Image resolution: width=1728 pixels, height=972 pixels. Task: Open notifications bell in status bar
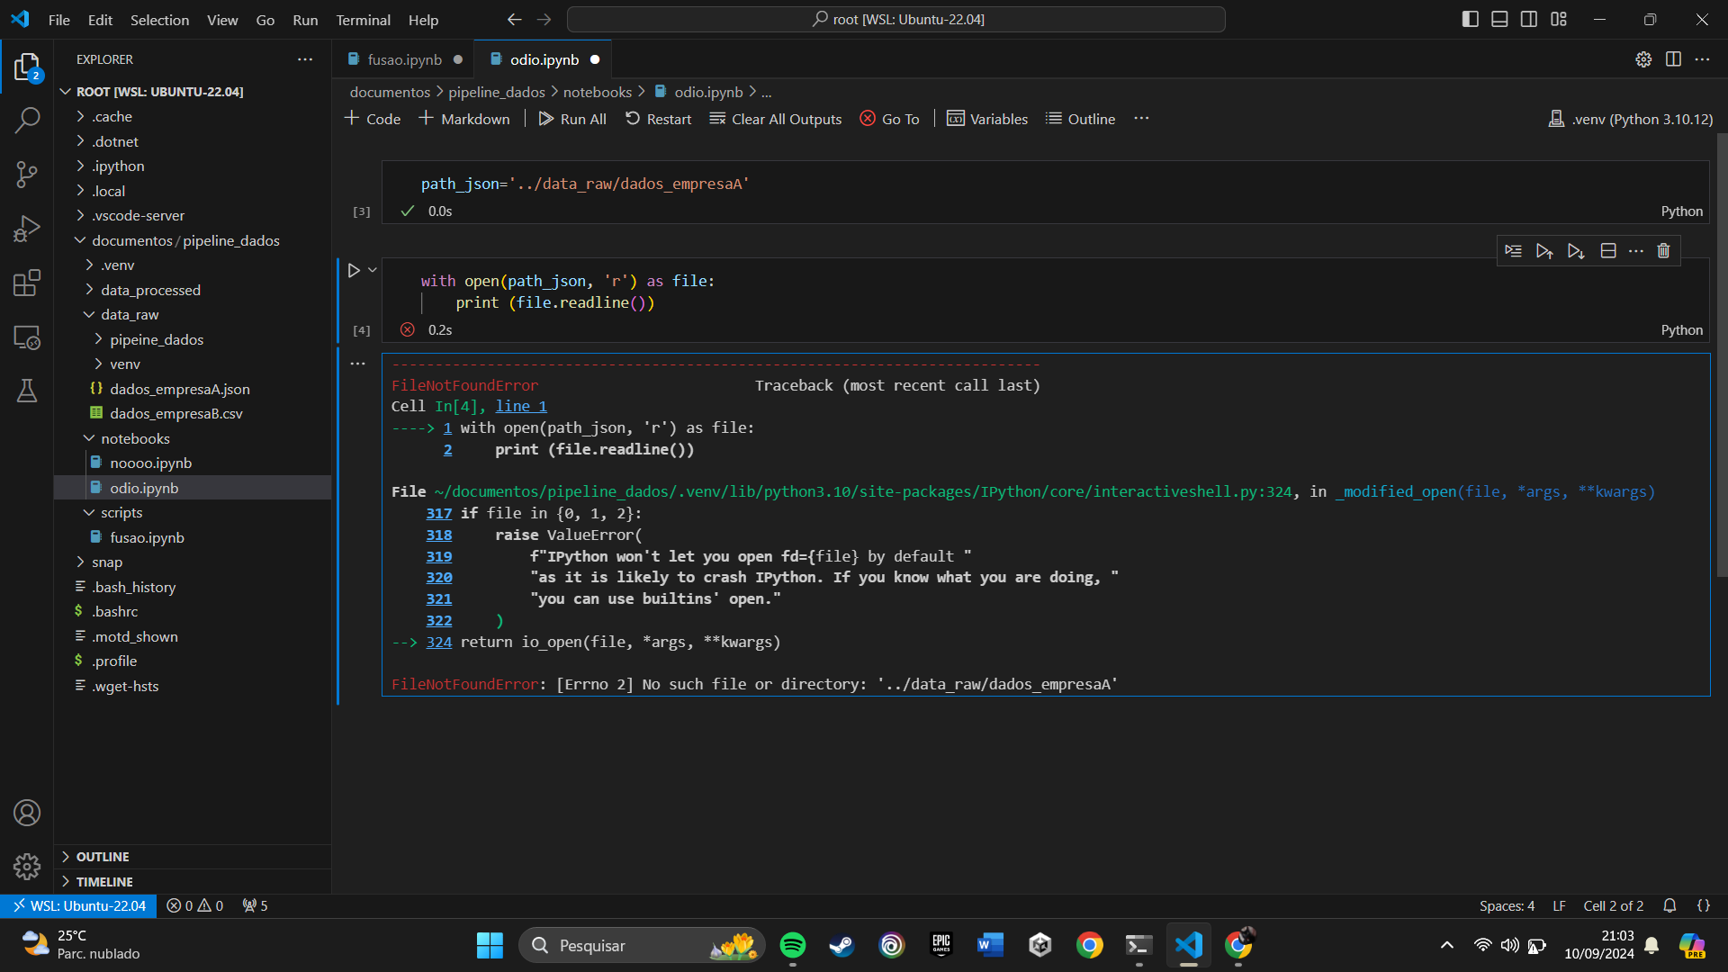(1669, 906)
